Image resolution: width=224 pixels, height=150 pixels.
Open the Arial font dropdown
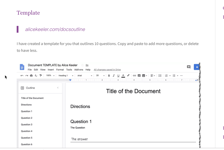[x=85, y=76]
